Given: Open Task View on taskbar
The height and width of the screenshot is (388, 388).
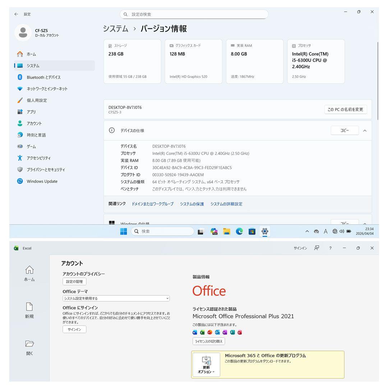Looking at the screenshot, I should pyautogui.click(x=201, y=231).
